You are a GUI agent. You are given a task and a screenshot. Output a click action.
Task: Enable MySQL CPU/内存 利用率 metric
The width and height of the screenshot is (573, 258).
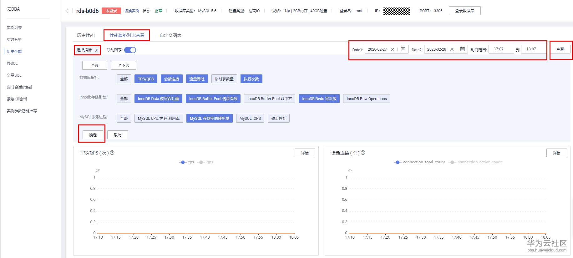159,118
